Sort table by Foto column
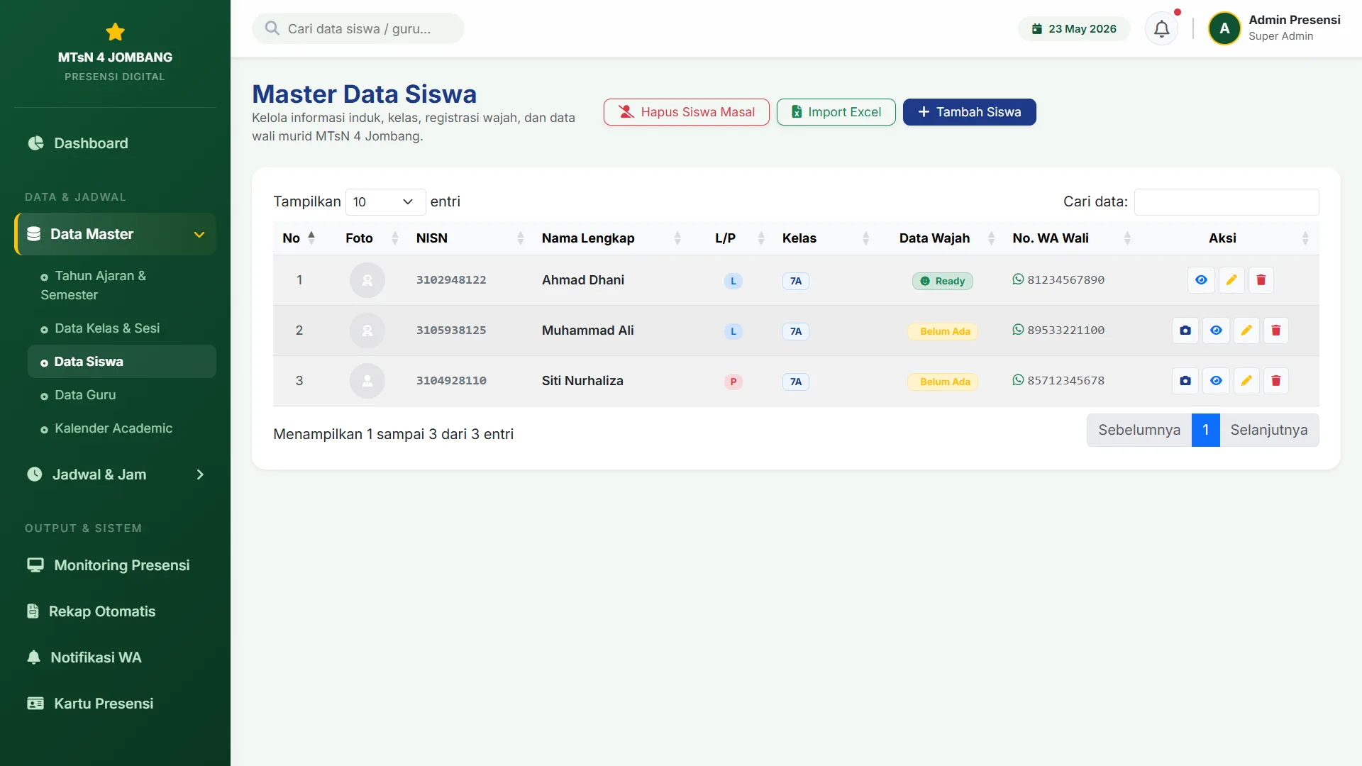This screenshot has height=766, width=1362. [367, 238]
